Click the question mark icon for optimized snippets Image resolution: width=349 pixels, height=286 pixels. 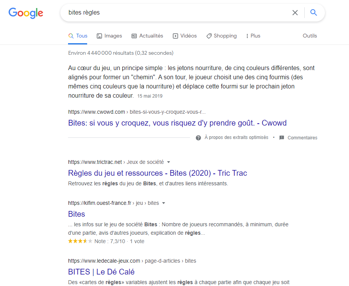198,138
